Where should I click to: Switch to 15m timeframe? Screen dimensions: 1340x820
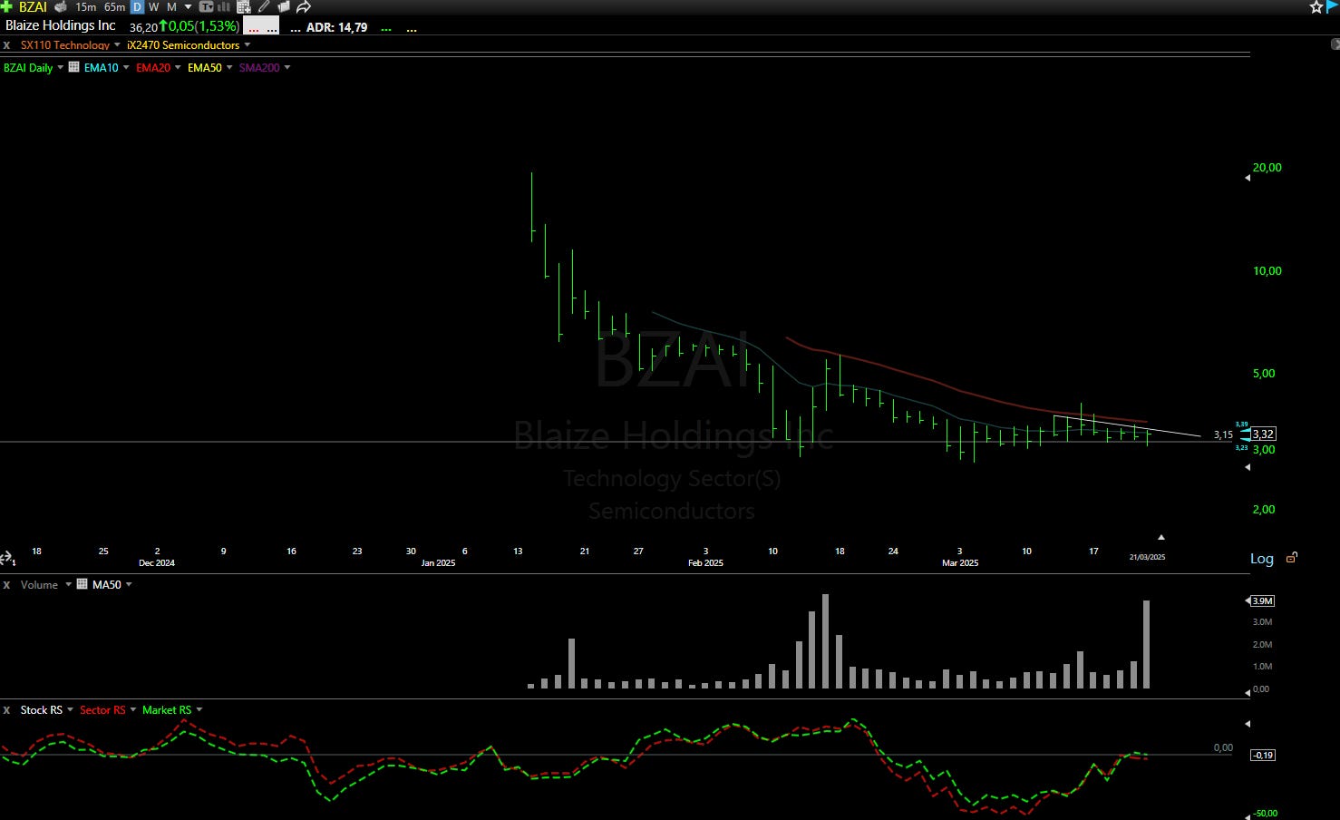(86, 6)
